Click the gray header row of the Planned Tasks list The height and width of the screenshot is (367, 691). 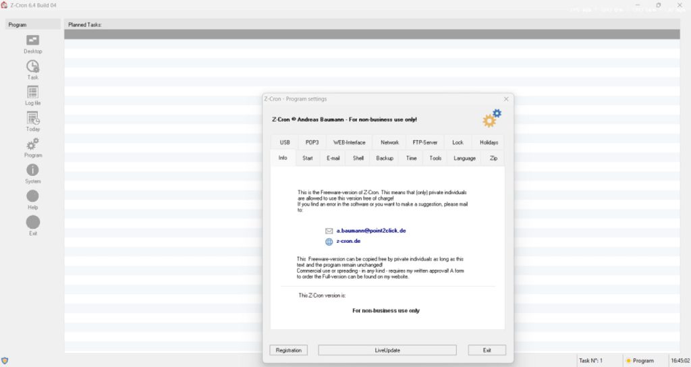(x=372, y=34)
